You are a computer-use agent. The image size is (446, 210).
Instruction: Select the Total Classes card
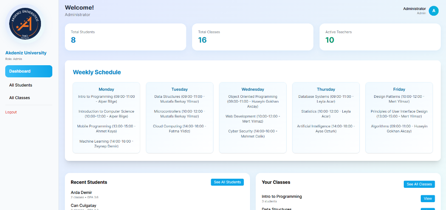pos(253,37)
